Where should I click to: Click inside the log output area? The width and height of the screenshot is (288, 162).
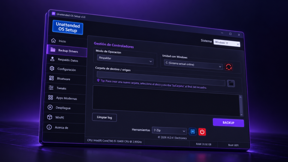[166, 100]
